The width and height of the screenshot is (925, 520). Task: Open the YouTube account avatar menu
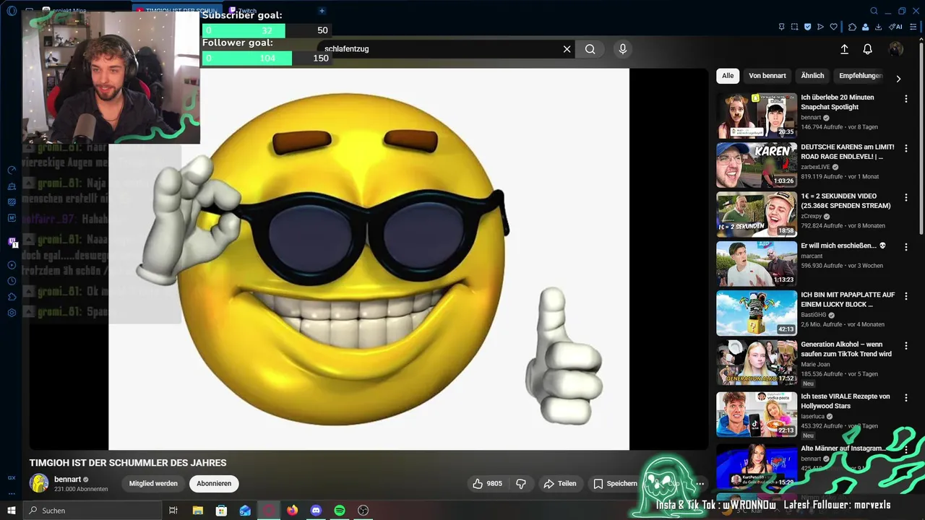tap(896, 49)
